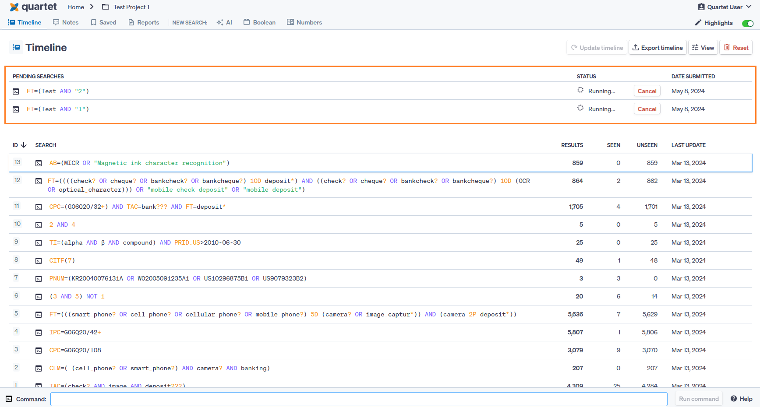This screenshot has height=407, width=760.
Task: Click the Reset button
Action: click(736, 48)
